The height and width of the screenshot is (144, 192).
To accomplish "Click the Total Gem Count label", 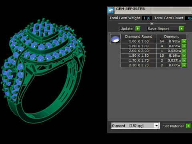I will [x=169, y=18].
